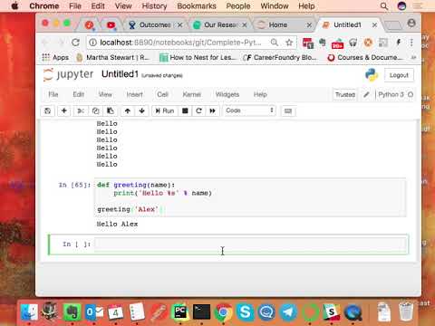
Task: Bookmark this page with star icon
Action: pos(289,43)
